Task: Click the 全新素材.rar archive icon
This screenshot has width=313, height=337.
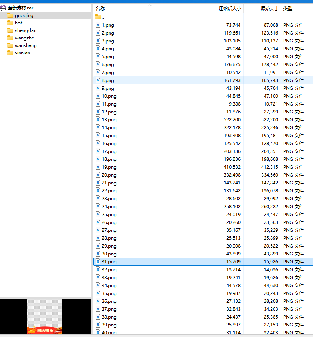Action: pyautogui.click(x=3, y=8)
